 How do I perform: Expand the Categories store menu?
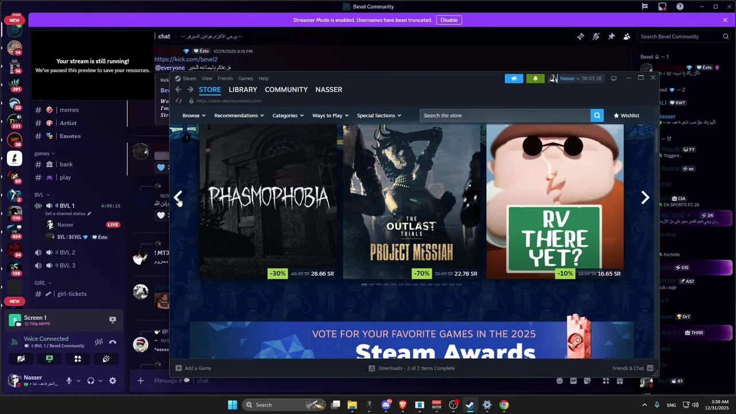288,116
